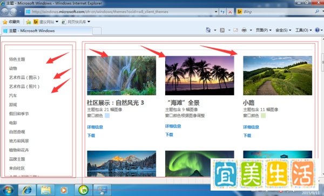
Task: Click 下载 under "海滩"全景
Action: [169, 135]
